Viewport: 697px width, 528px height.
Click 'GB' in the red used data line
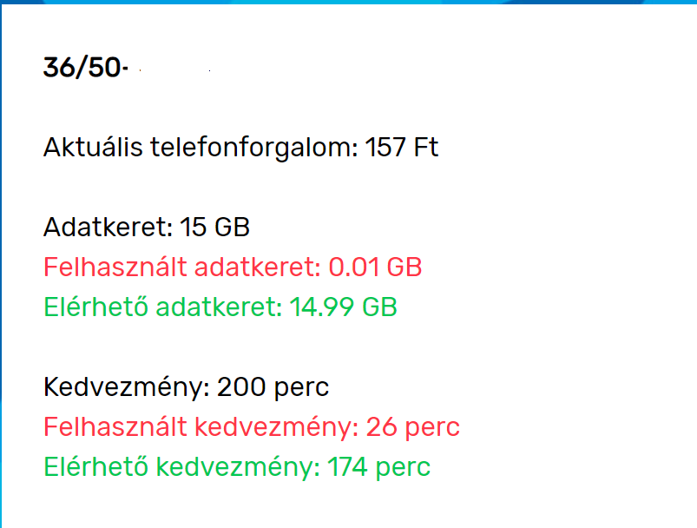[x=404, y=267]
